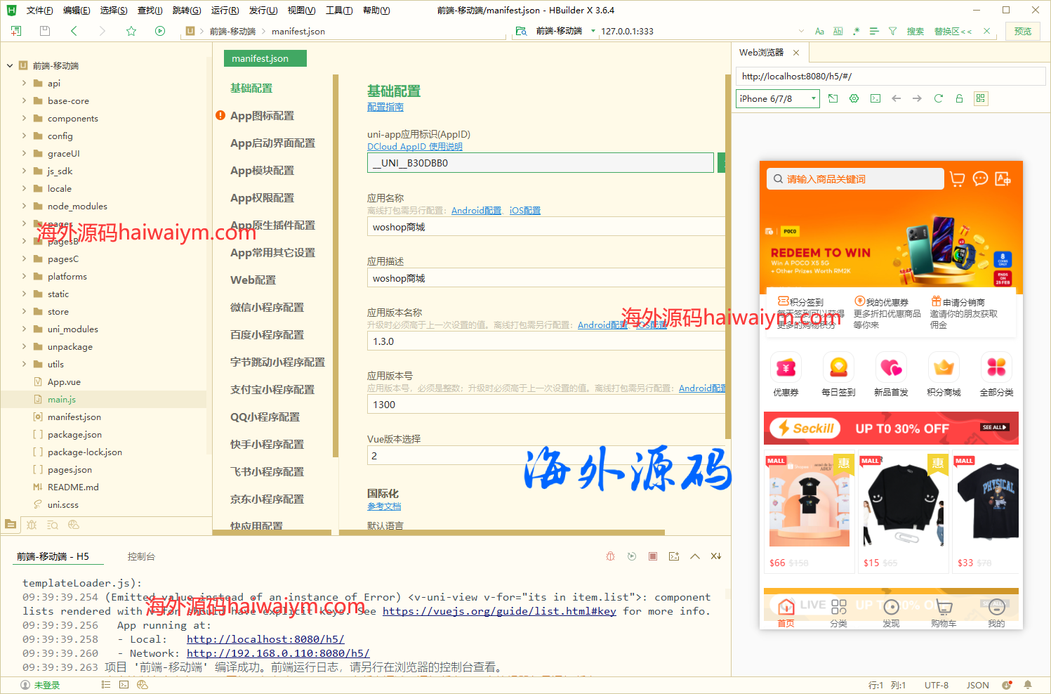The height and width of the screenshot is (694, 1051).
Task: Refresh the built-in web browser page
Action: tap(938, 98)
